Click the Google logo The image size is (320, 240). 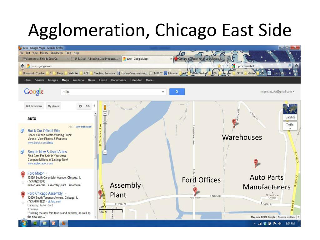coord(34,92)
